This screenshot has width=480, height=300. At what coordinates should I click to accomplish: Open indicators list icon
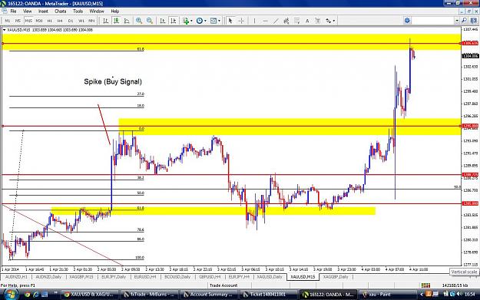pyautogui.click(x=186, y=21)
